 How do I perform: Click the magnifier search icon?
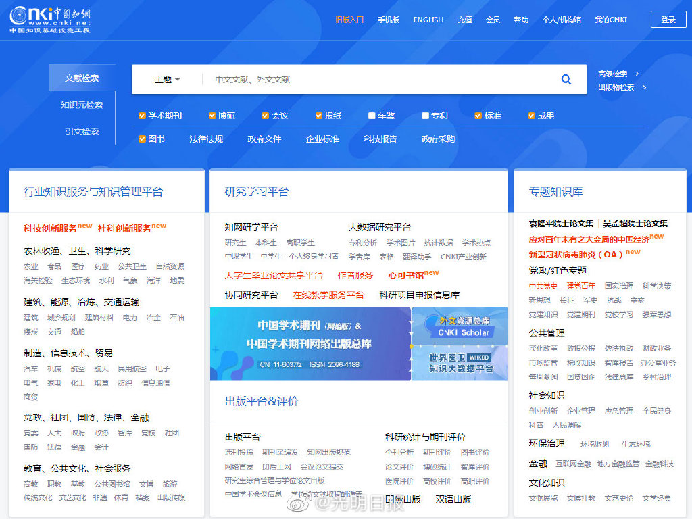pos(566,80)
